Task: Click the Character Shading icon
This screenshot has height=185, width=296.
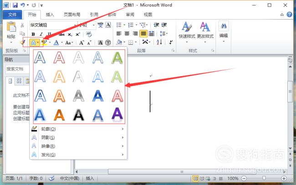Action: 101,43
